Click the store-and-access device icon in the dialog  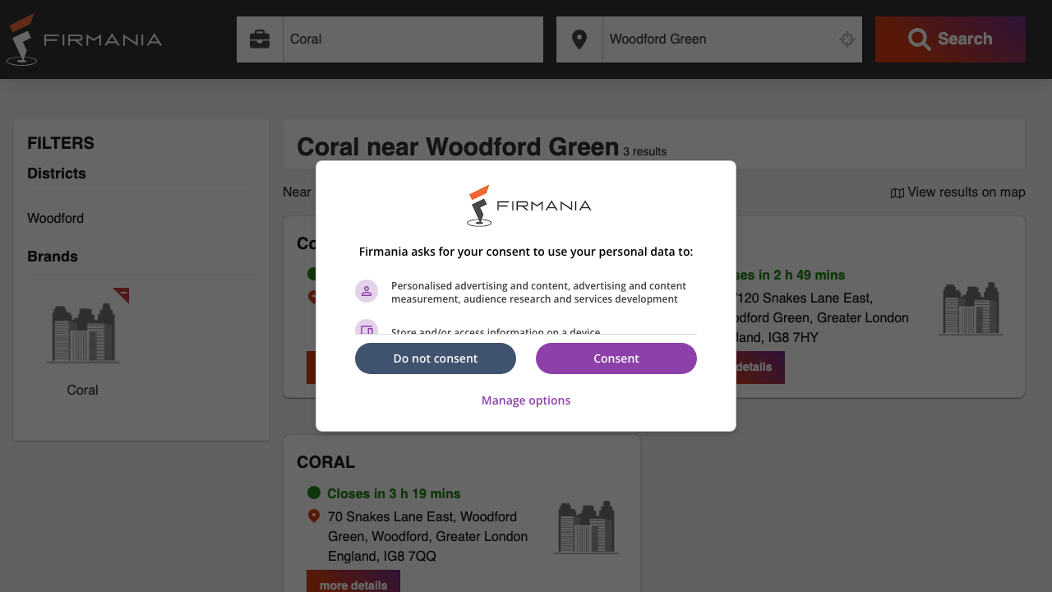point(367,330)
